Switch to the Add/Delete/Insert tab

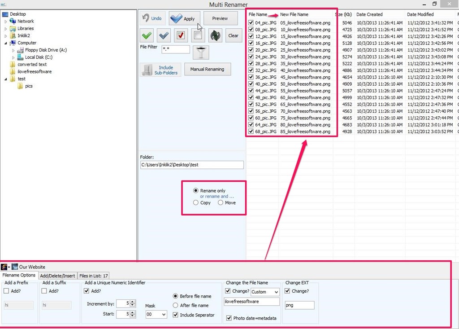[x=57, y=276]
